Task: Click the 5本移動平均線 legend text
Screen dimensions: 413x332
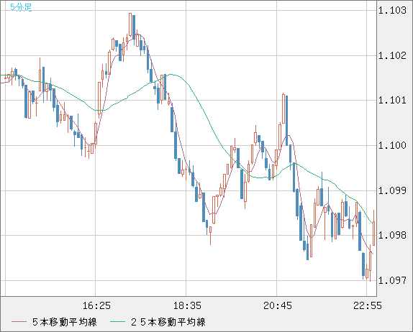Action: [x=65, y=322]
